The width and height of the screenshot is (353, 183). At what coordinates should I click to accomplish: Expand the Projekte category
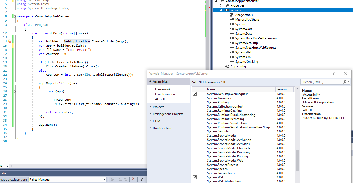(150, 107)
